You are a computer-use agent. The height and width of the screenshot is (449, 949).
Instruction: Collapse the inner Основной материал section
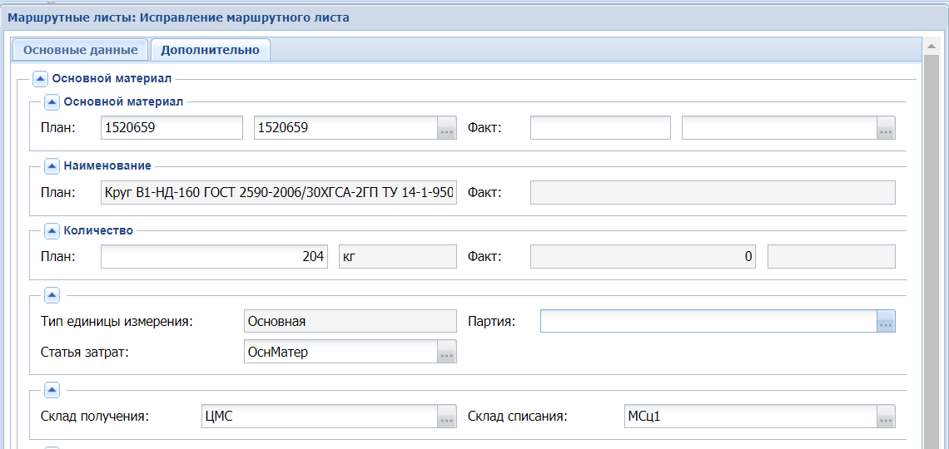click(x=52, y=102)
